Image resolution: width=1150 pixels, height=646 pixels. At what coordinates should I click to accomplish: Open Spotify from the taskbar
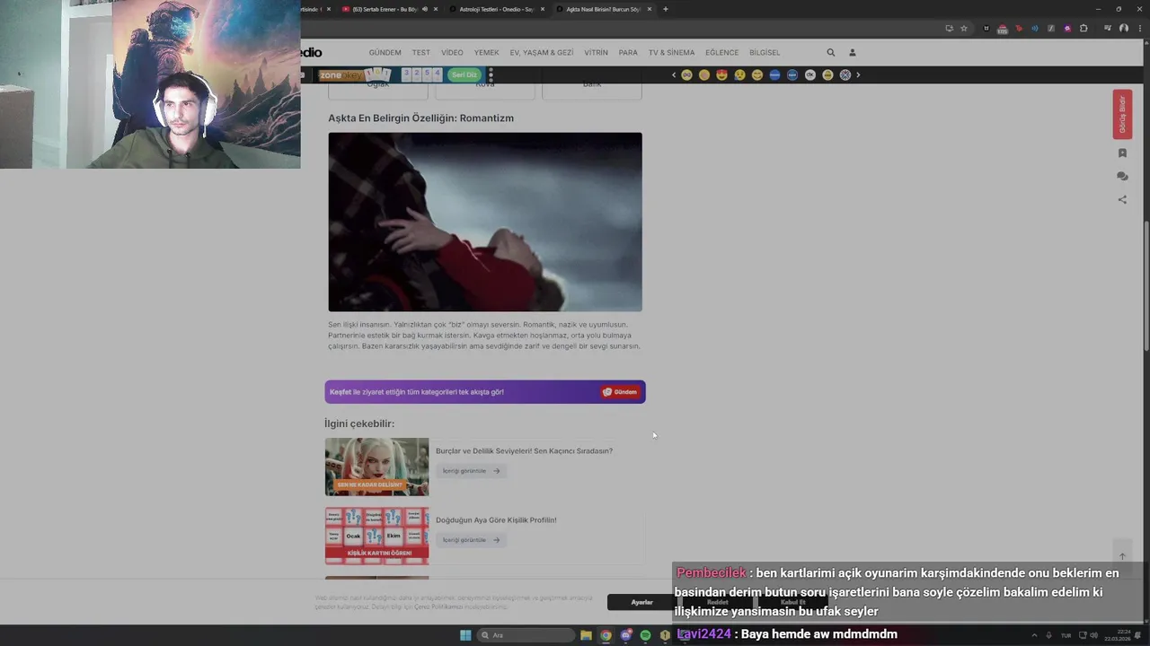click(x=645, y=635)
